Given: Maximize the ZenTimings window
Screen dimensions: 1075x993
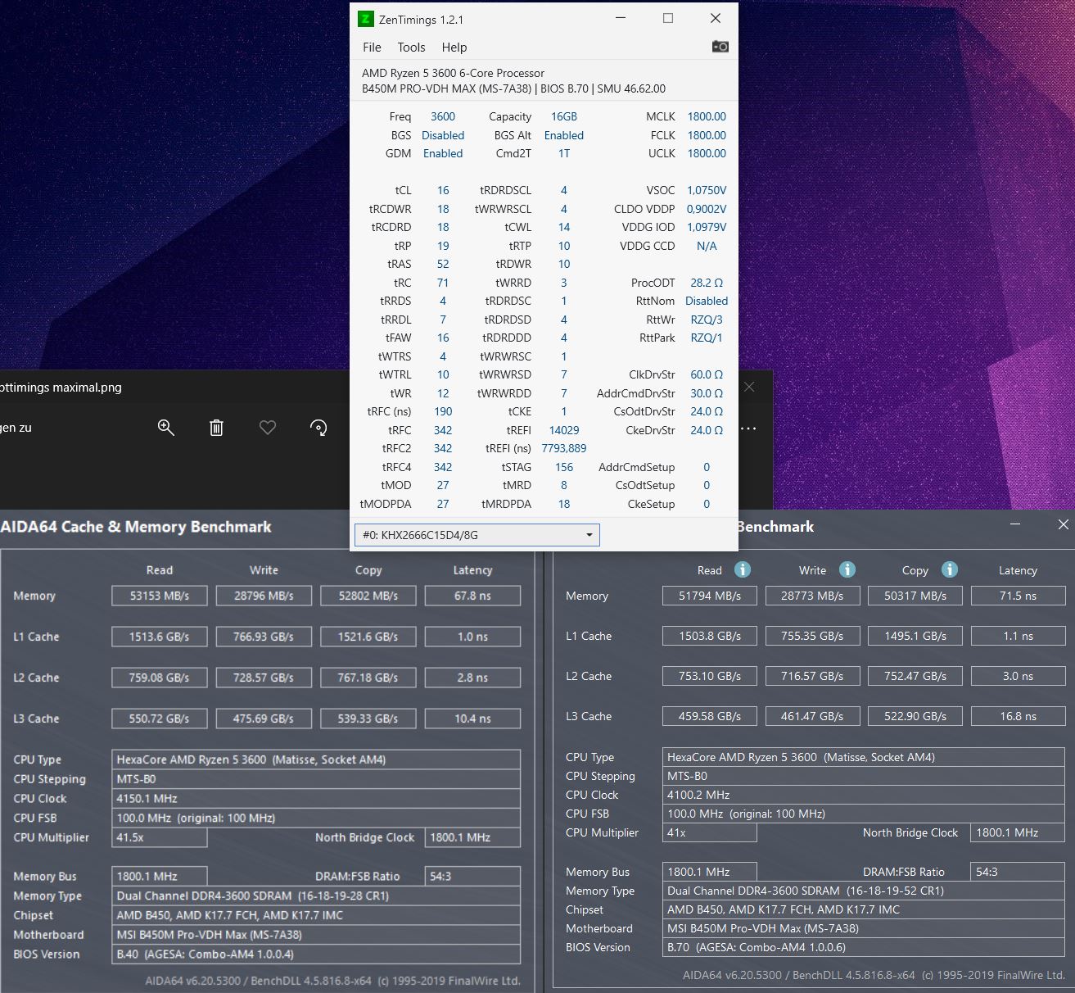Looking at the screenshot, I should click(x=668, y=19).
